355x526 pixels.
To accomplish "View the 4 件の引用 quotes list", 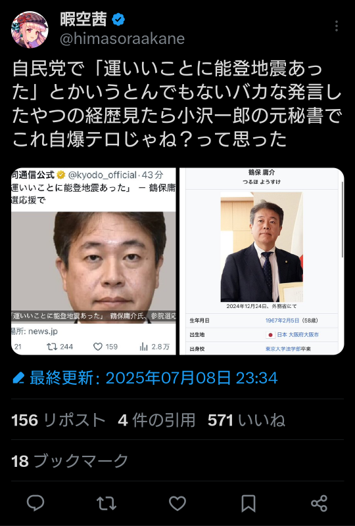I will pos(156,420).
